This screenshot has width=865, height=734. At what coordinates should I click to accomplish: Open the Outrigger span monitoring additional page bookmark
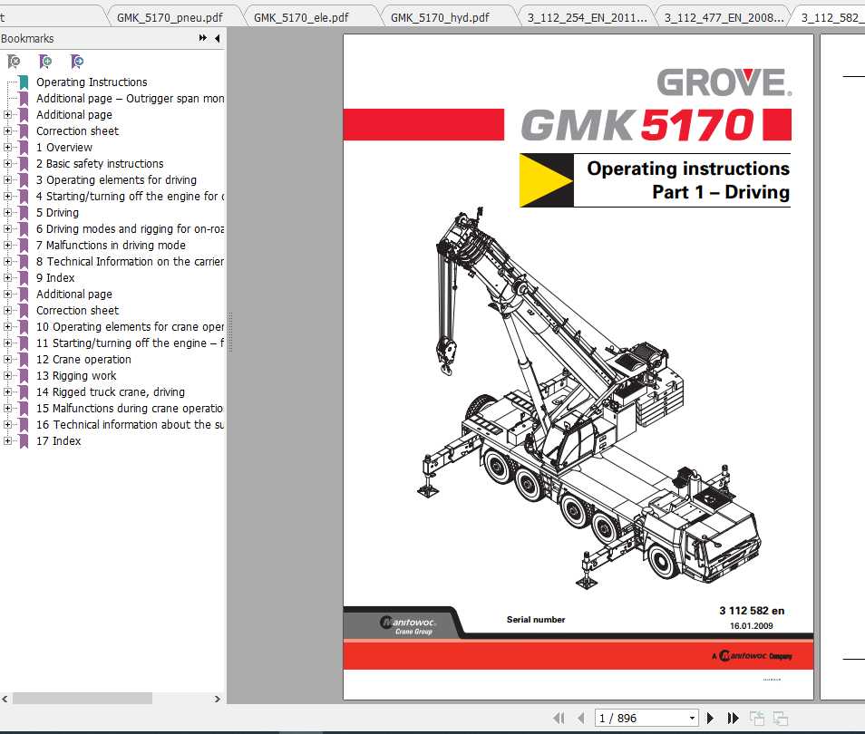[x=131, y=98]
